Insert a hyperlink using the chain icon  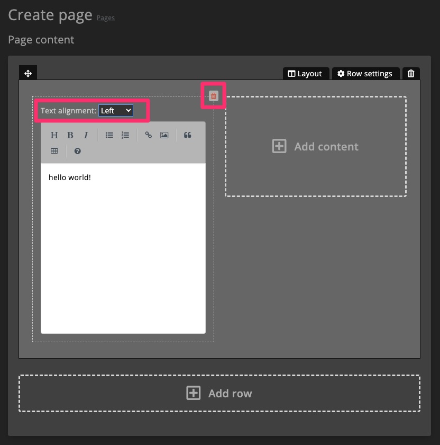tap(149, 135)
